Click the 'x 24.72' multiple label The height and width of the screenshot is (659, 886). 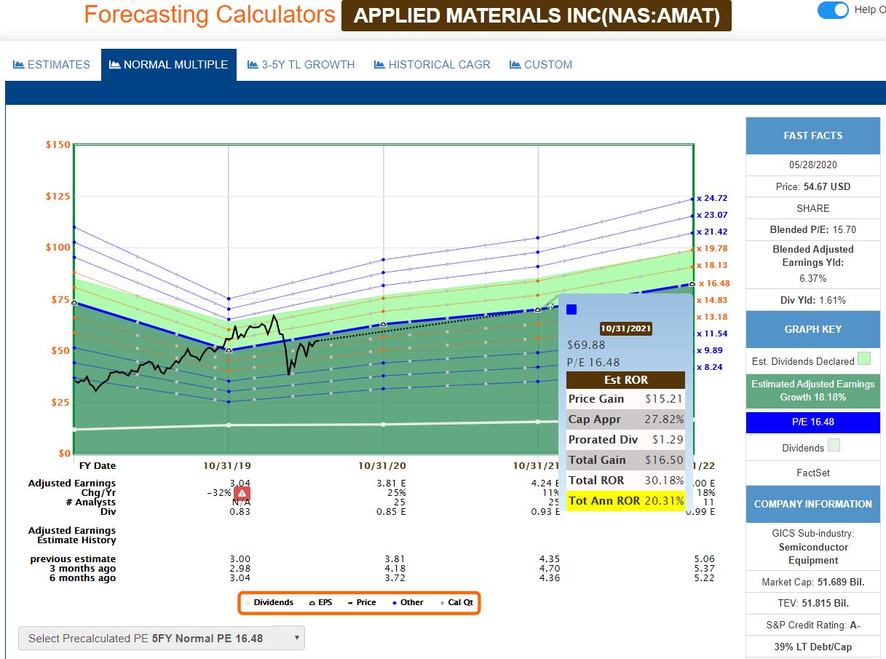pos(711,198)
